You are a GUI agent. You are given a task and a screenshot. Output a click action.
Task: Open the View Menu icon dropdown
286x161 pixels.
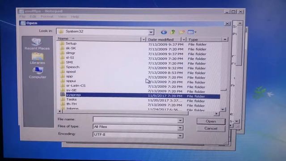[192, 32]
